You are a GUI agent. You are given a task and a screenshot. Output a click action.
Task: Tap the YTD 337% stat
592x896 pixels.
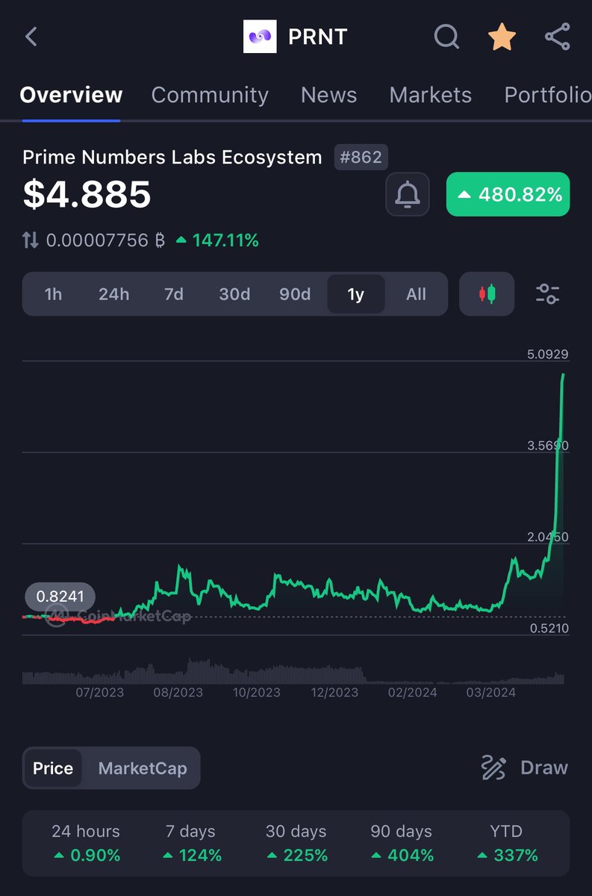[x=507, y=843]
